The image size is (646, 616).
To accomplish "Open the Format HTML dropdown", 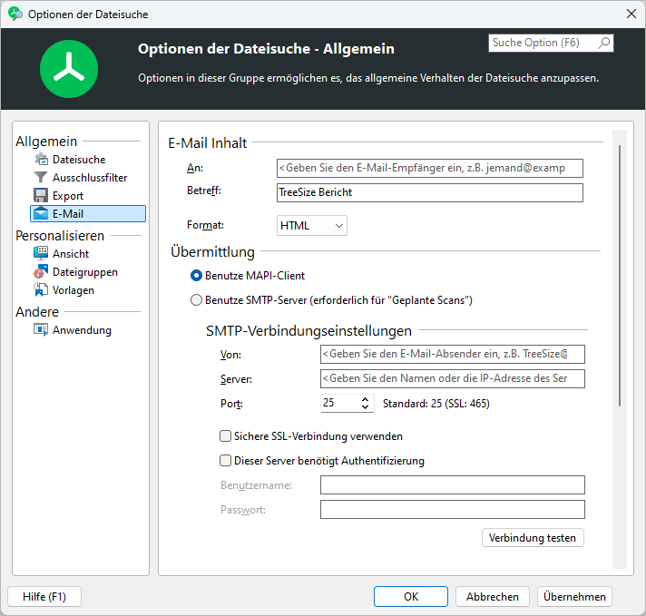I will (312, 225).
